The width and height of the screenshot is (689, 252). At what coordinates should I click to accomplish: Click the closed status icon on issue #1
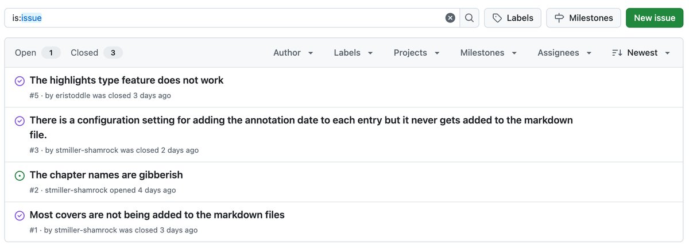click(20, 216)
